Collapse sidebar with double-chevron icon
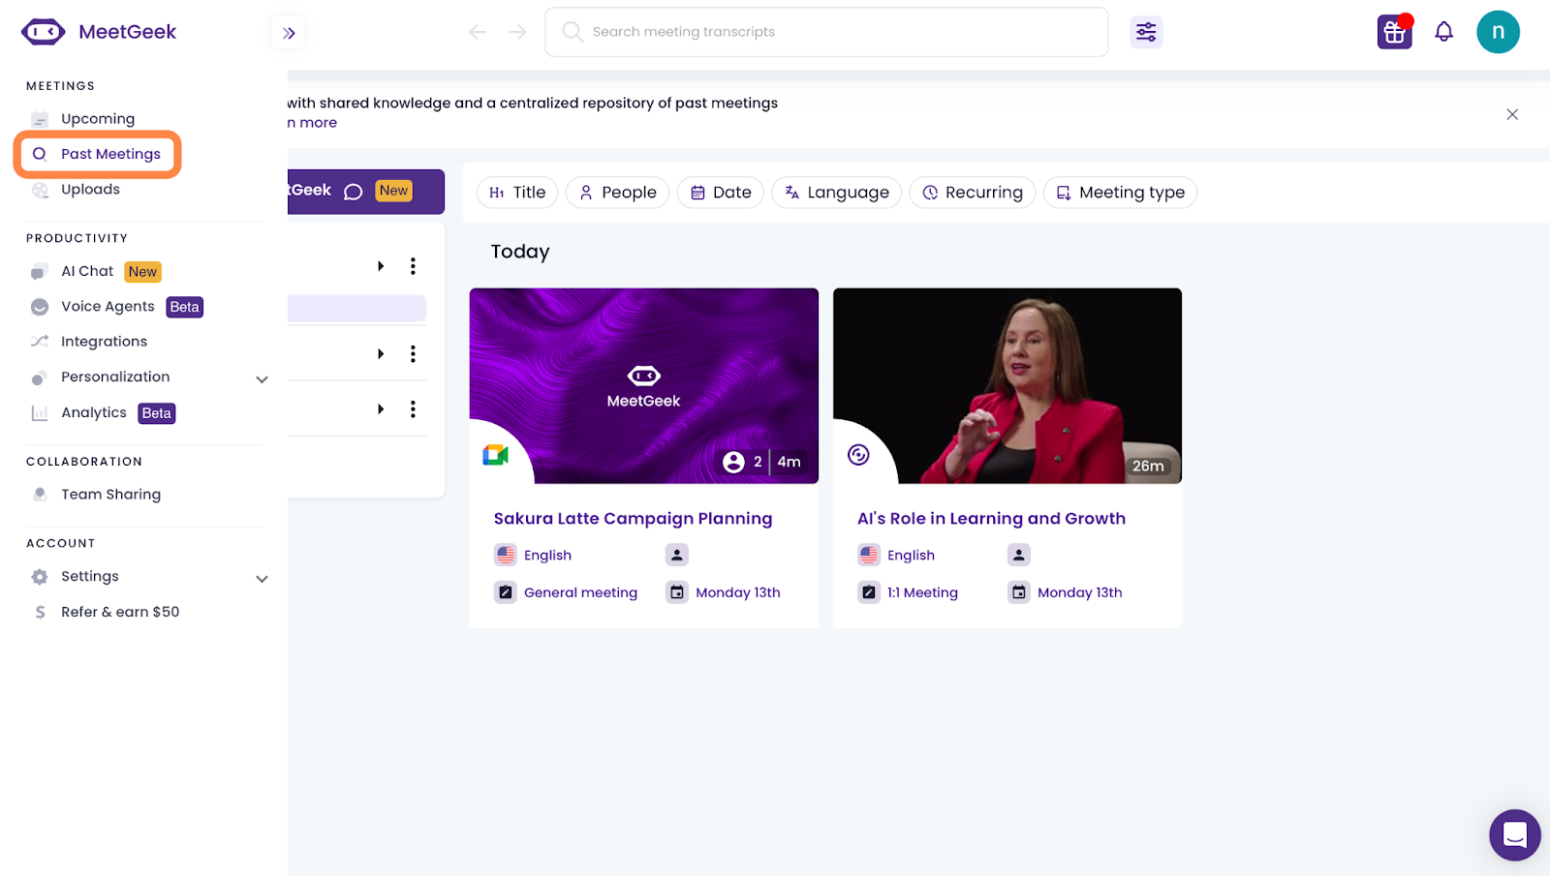Image resolution: width=1550 pixels, height=876 pixels. [x=289, y=33]
